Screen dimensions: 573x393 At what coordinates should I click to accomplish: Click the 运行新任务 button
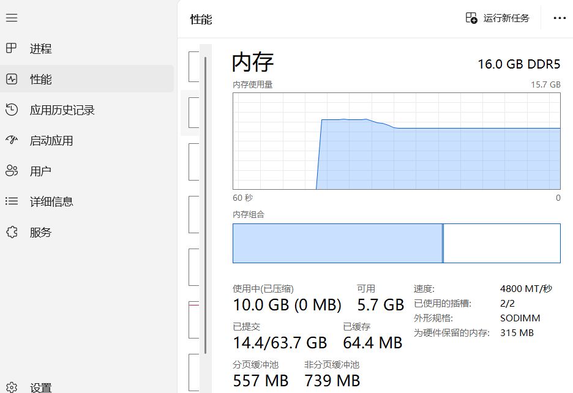click(497, 18)
